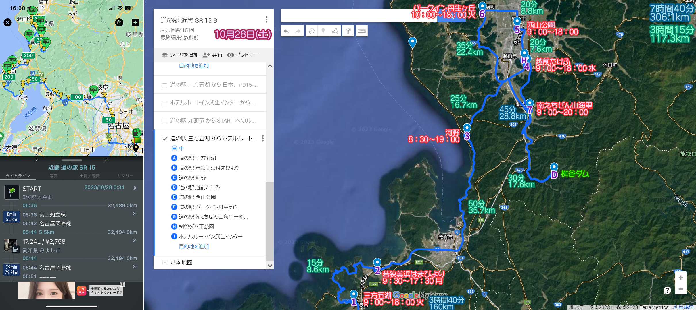Select the add directions tool
This screenshot has width=696, height=310.
(x=348, y=31)
